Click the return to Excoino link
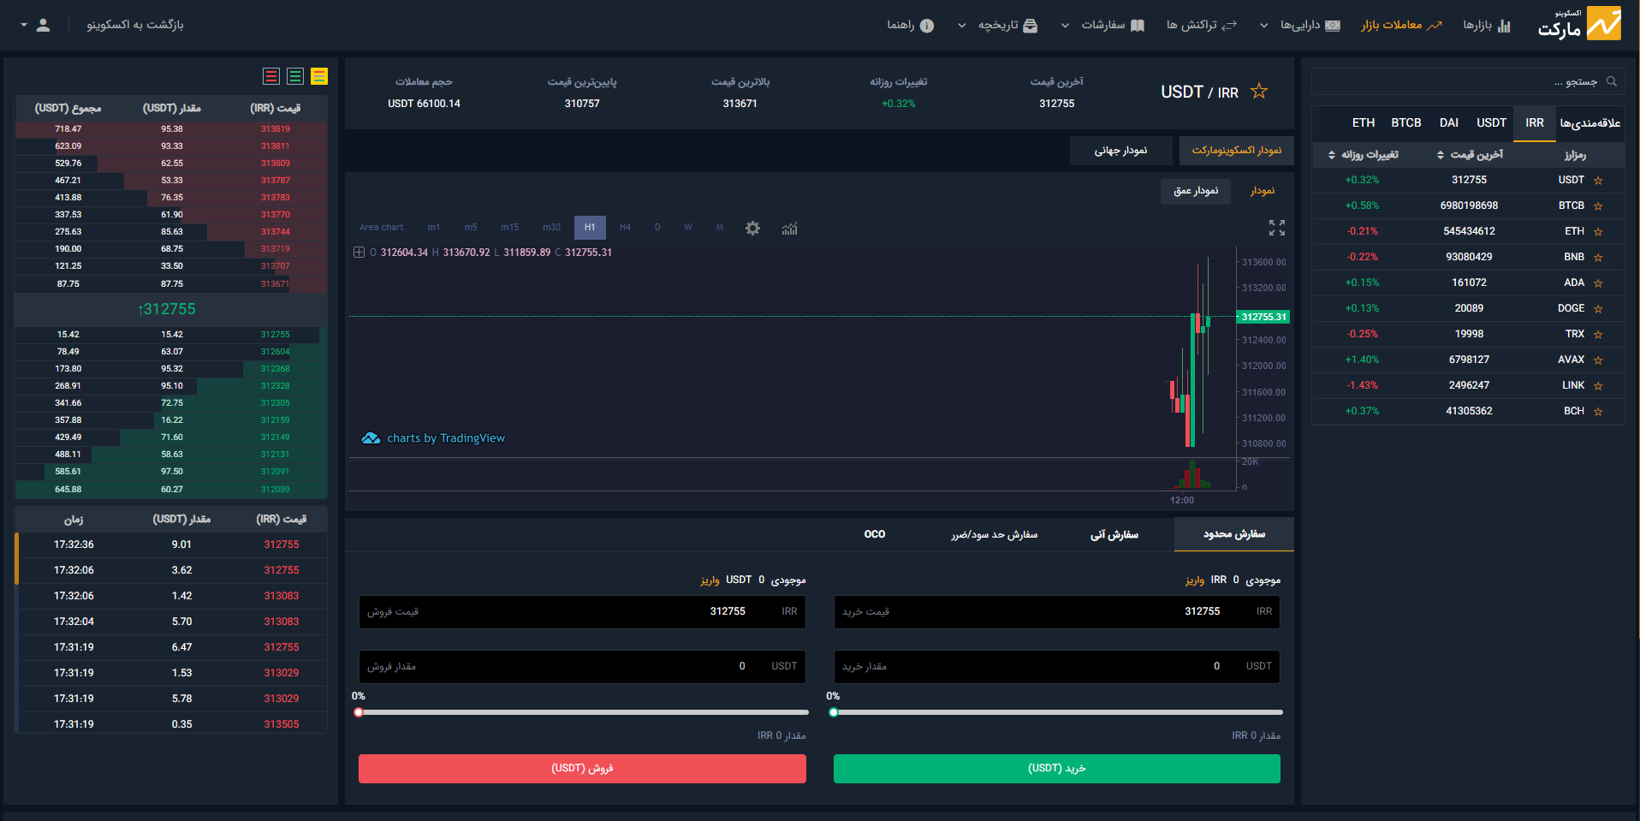Viewport: 1640px width, 821px height. pos(135,25)
